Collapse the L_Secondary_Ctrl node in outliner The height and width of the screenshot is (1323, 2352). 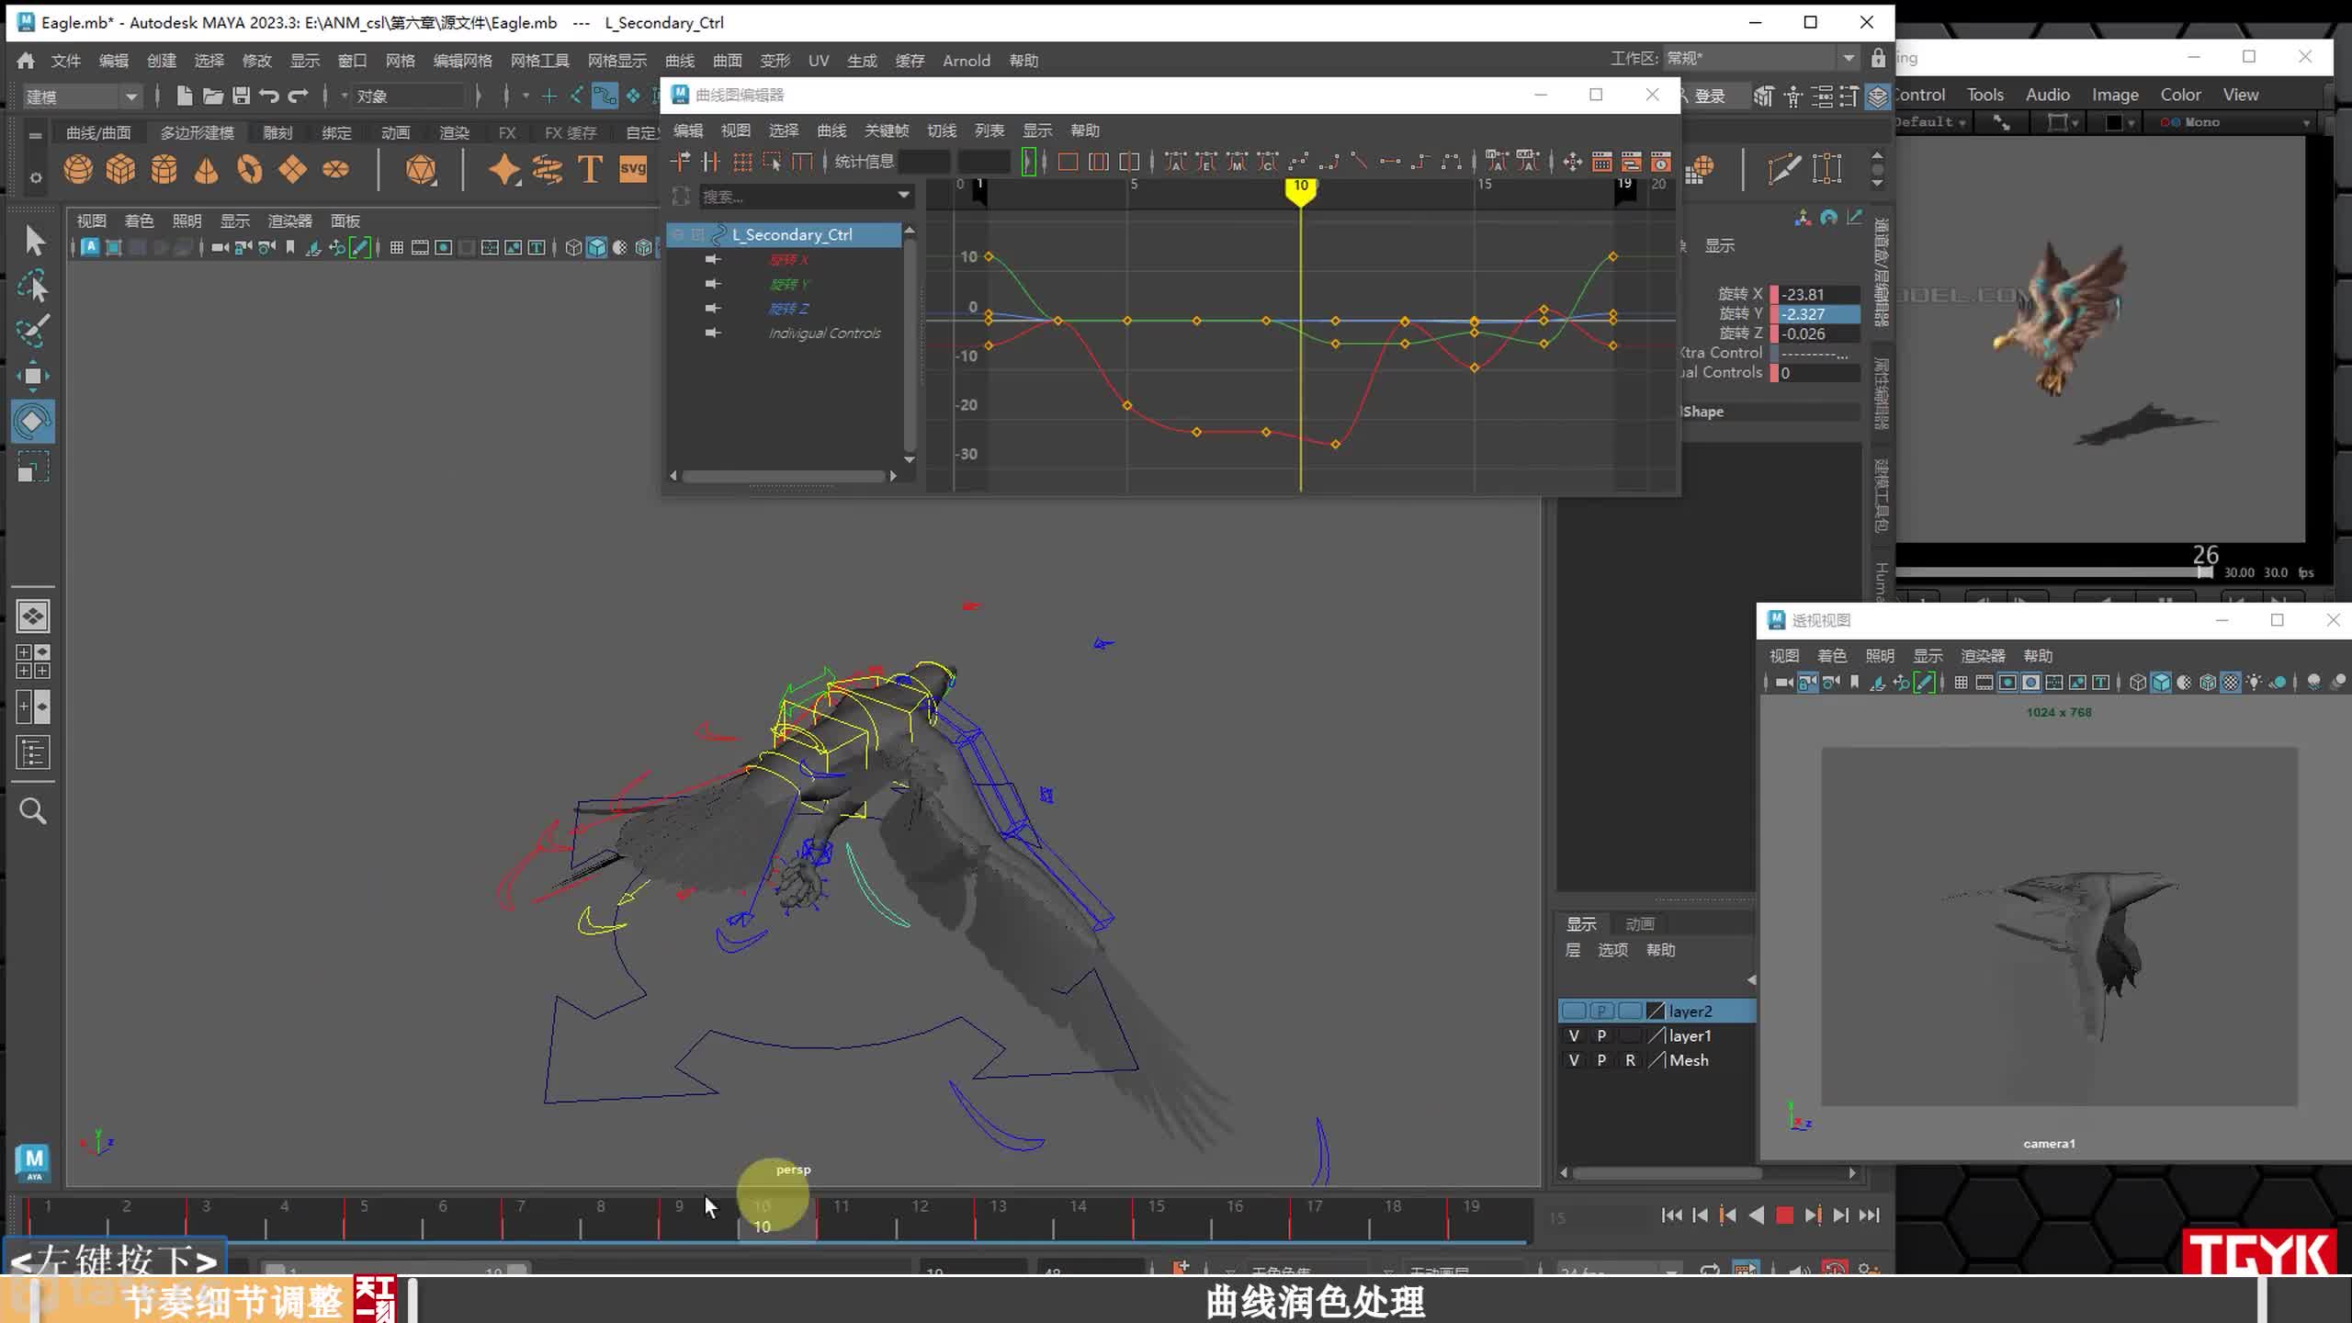(678, 235)
